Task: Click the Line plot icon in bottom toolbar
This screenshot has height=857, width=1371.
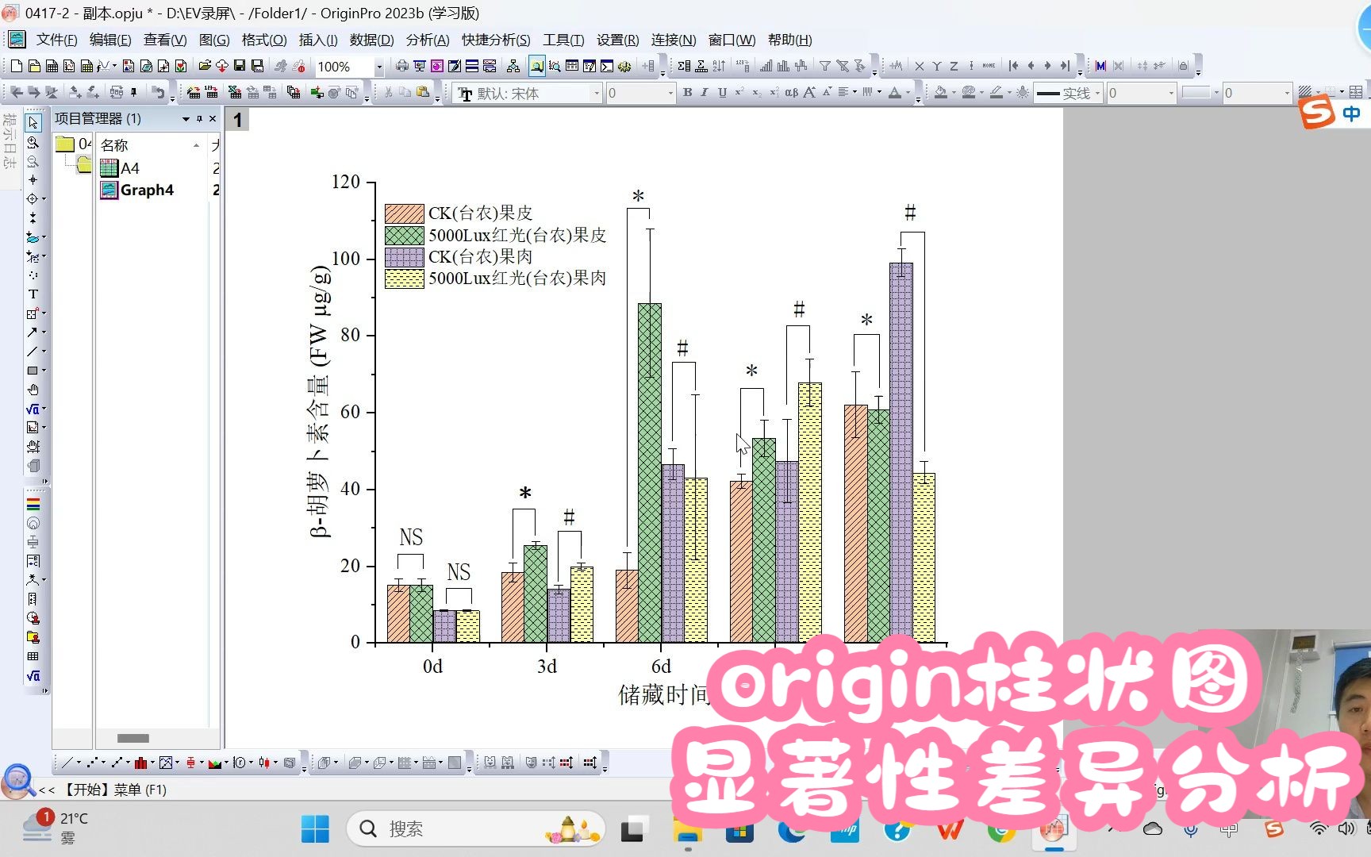Action: [67, 763]
